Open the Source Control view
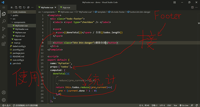The image size is (200, 107). (x=4, y=29)
